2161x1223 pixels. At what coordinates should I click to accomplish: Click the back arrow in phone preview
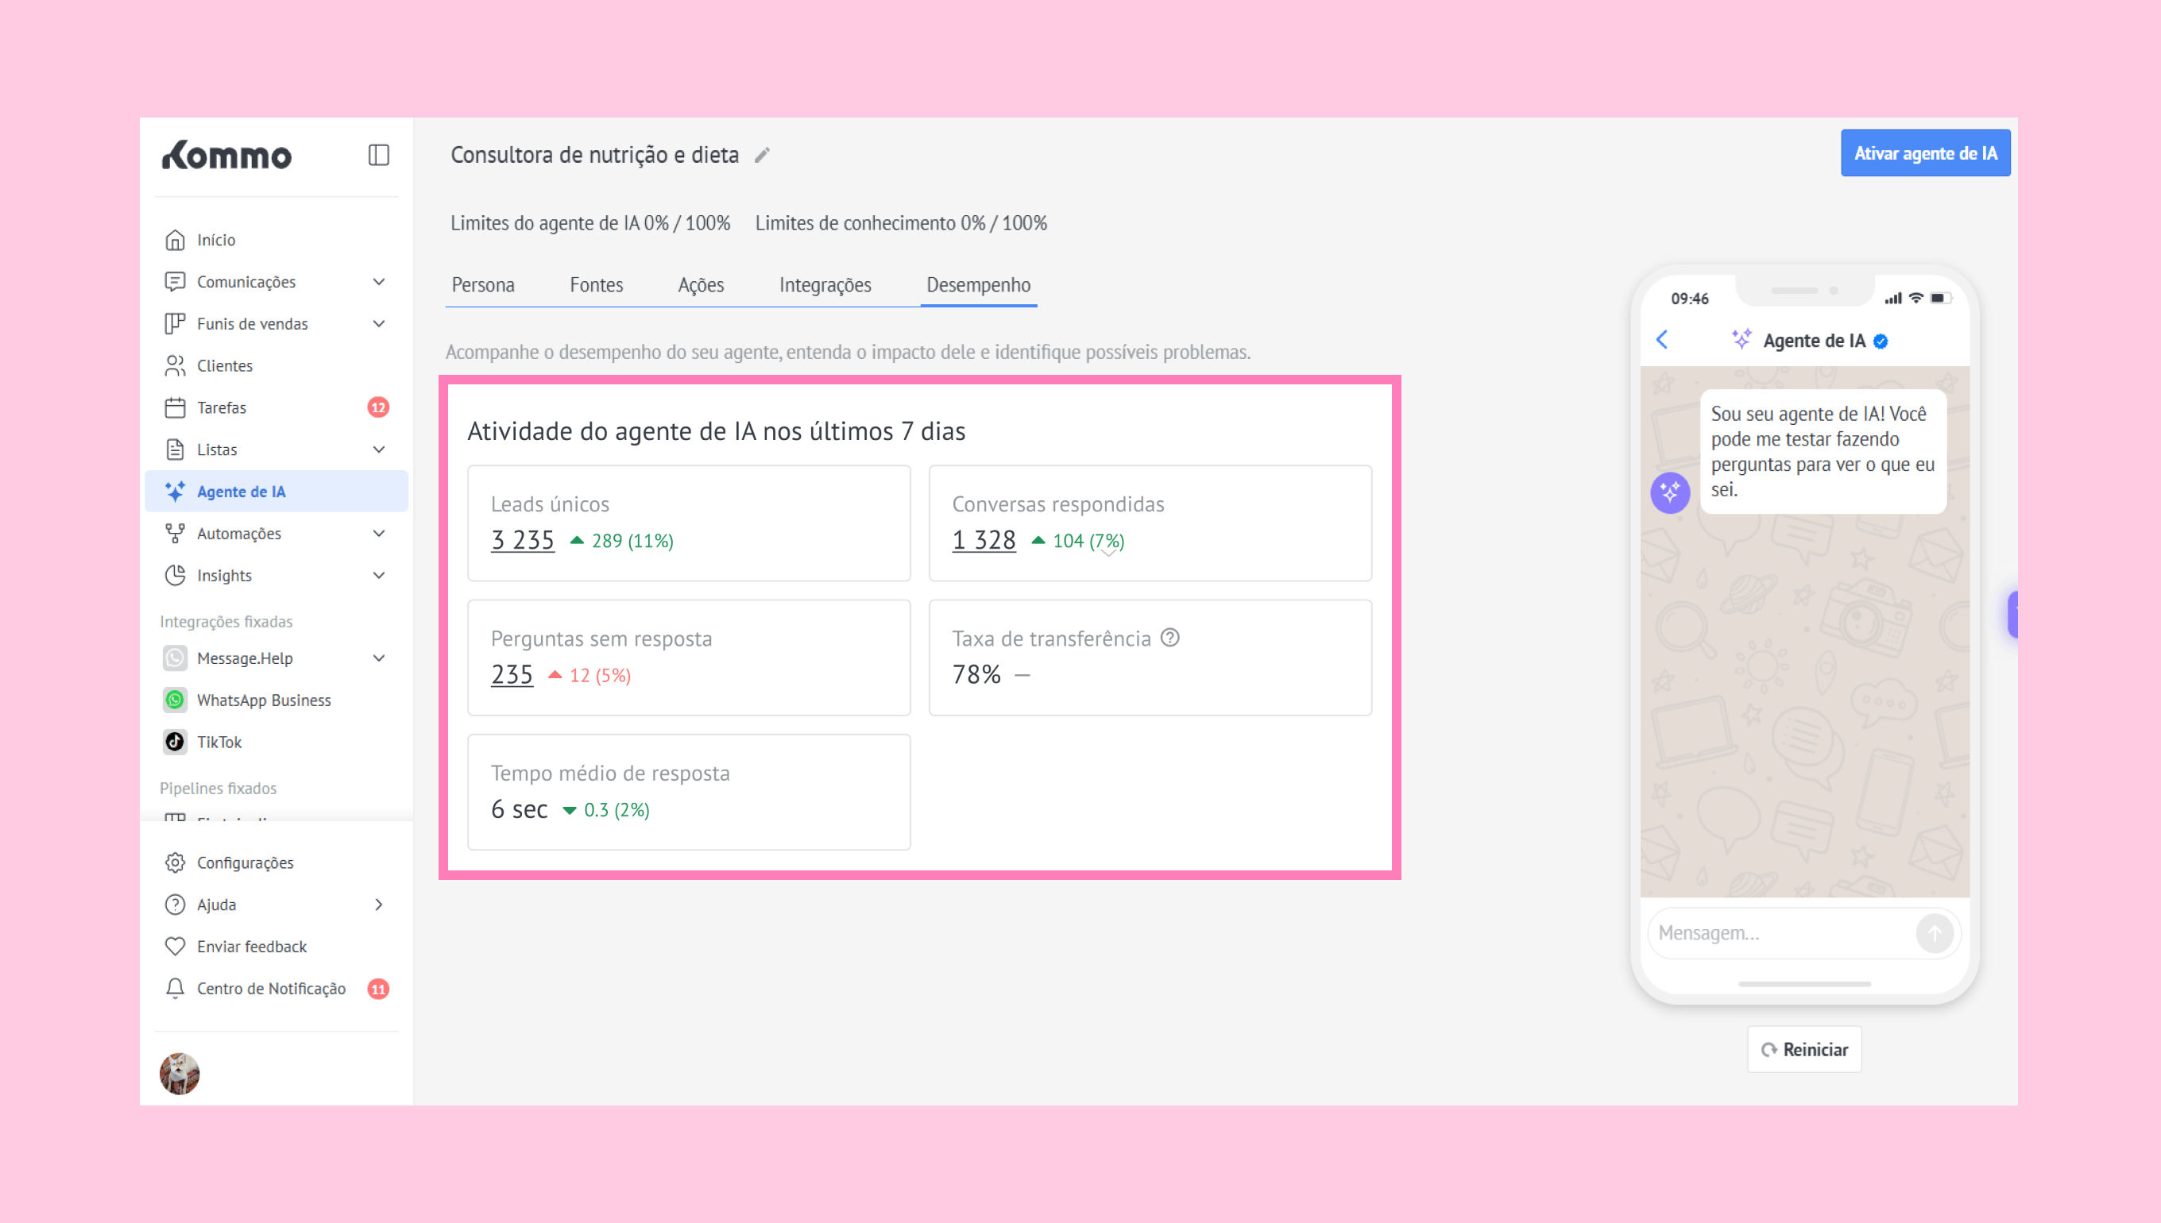(1662, 339)
